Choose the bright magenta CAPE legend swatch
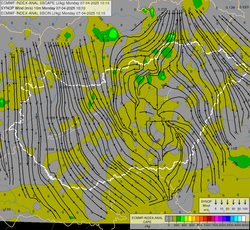 tap(217, 218)
